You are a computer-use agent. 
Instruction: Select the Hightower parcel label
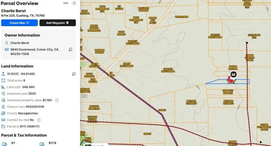click(x=182, y=17)
